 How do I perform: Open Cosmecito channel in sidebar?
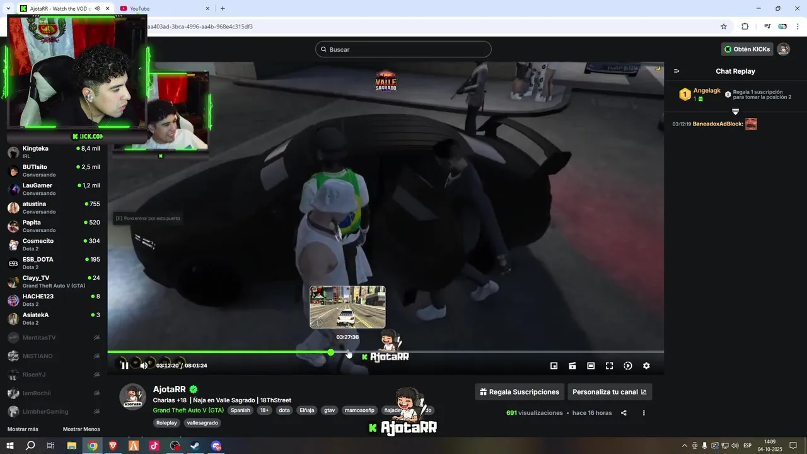[54, 244]
